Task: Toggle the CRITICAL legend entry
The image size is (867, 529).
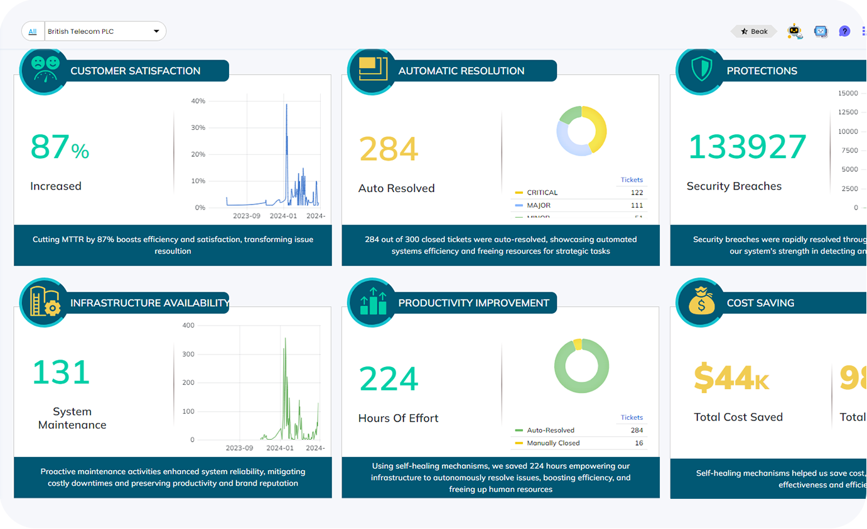Action: (x=542, y=193)
